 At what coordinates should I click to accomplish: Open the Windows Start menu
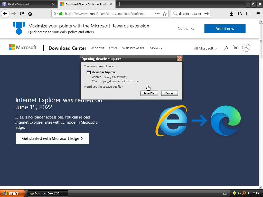(x=12, y=193)
